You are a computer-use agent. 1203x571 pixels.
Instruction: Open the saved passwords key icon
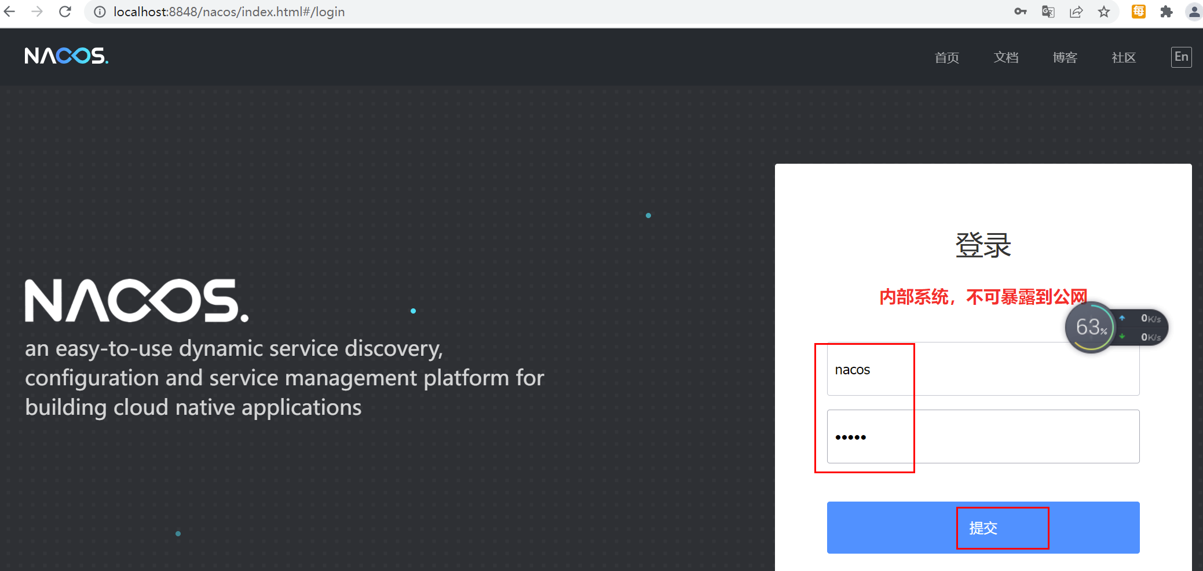(x=1021, y=12)
